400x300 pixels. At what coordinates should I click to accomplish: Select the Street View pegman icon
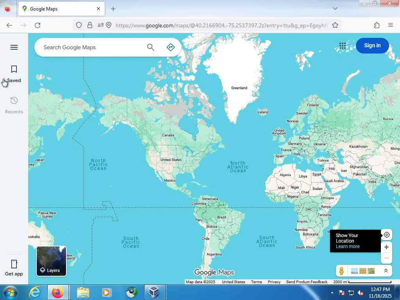coord(341,271)
